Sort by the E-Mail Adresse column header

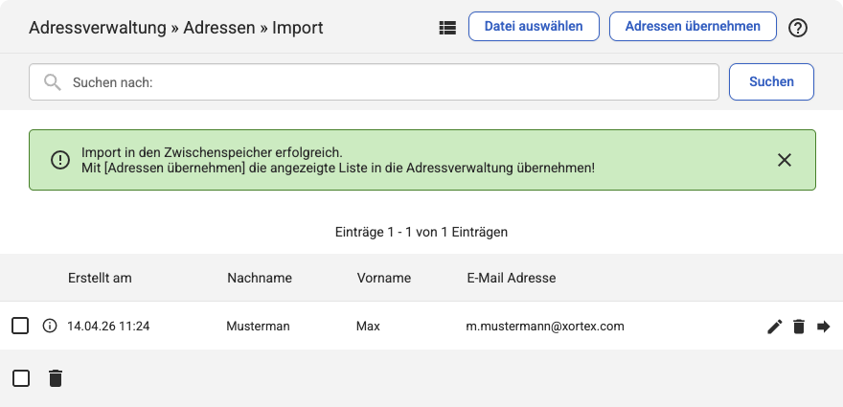(x=512, y=278)
